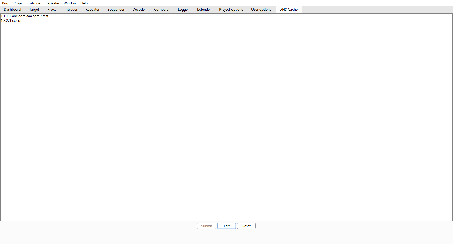The height and width of the screenshot is (244, 453).
Task: Open the Project options tab
Action: [231, 9]
